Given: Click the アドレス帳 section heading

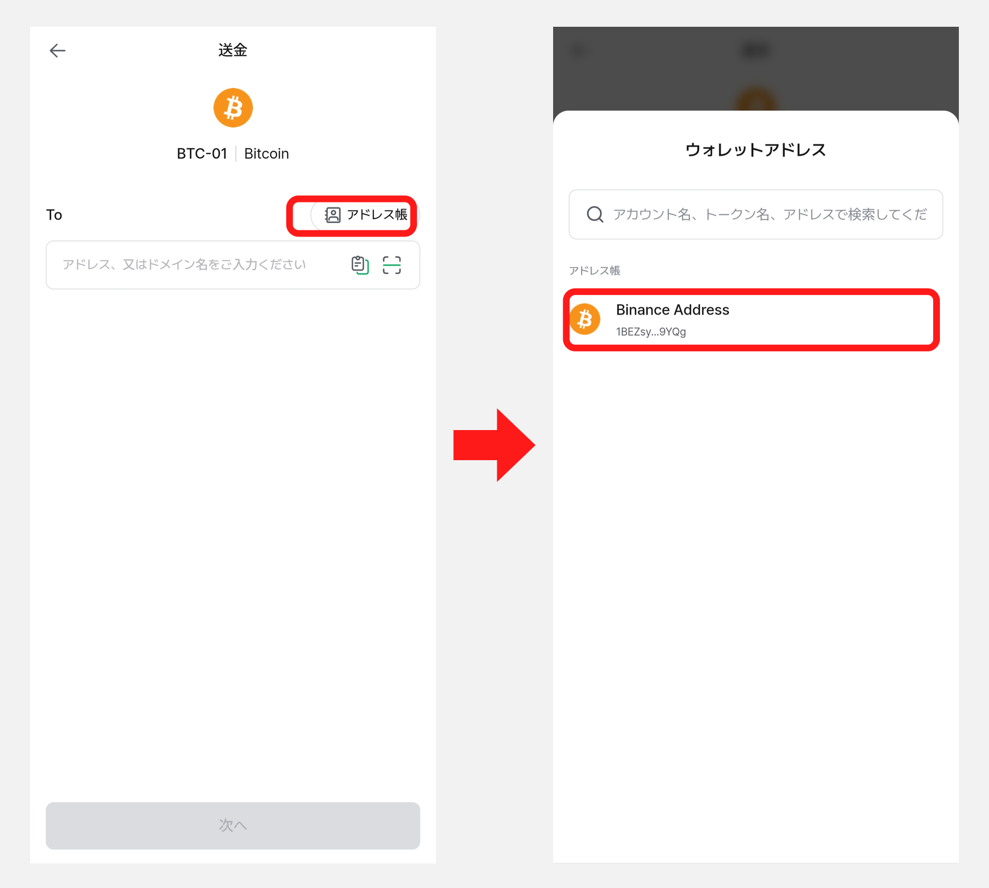Looking at the screenshot, I should tap(594, 271).
